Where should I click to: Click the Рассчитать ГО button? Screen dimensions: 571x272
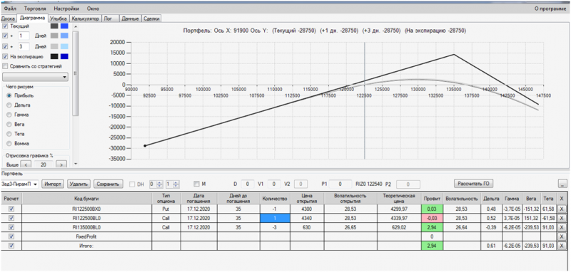(x=473, y=184)
